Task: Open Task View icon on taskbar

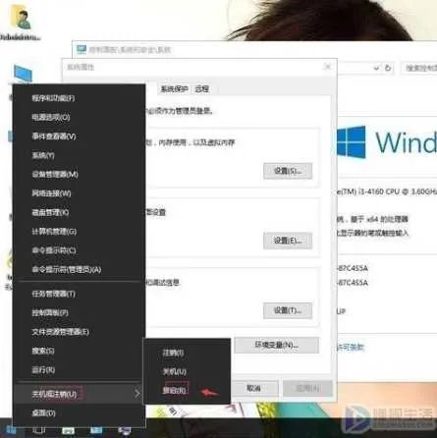Action: click(38, 429)
